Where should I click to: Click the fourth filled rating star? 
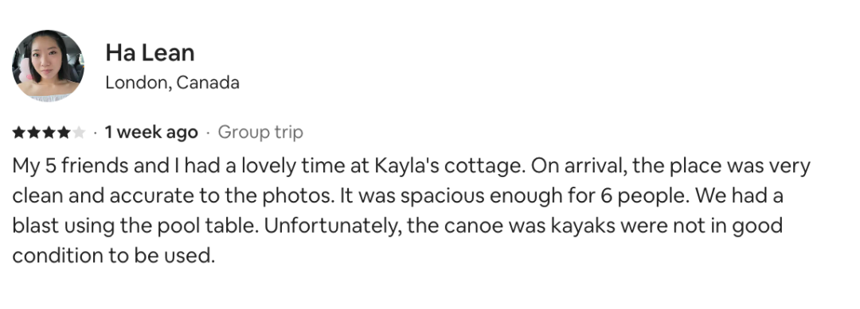[x=64, y=133]
